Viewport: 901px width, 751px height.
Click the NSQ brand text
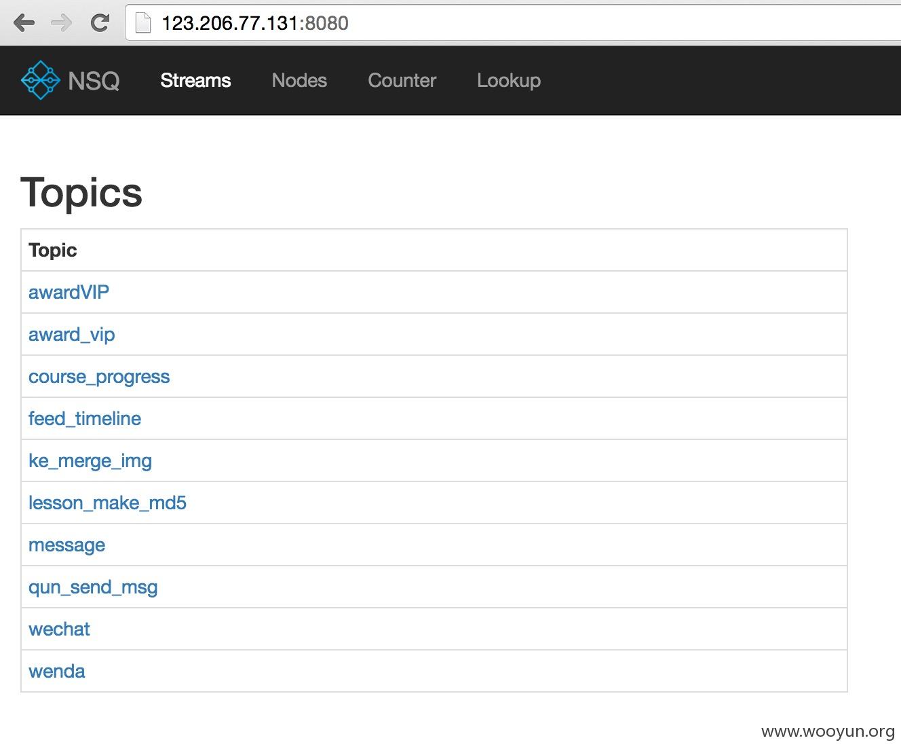click(94, 81)
